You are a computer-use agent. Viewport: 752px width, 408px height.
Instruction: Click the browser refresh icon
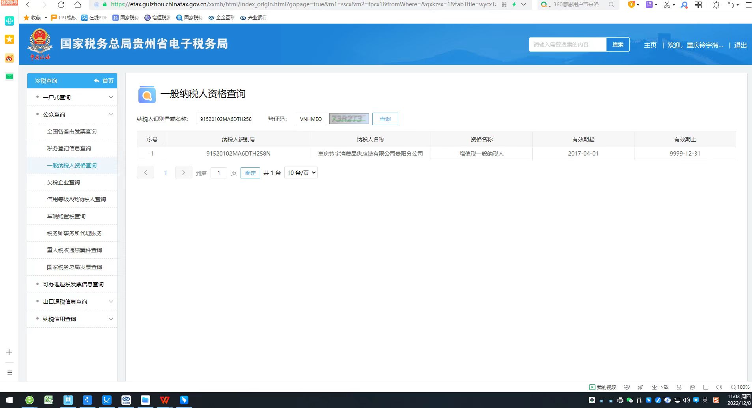point(61,5)
